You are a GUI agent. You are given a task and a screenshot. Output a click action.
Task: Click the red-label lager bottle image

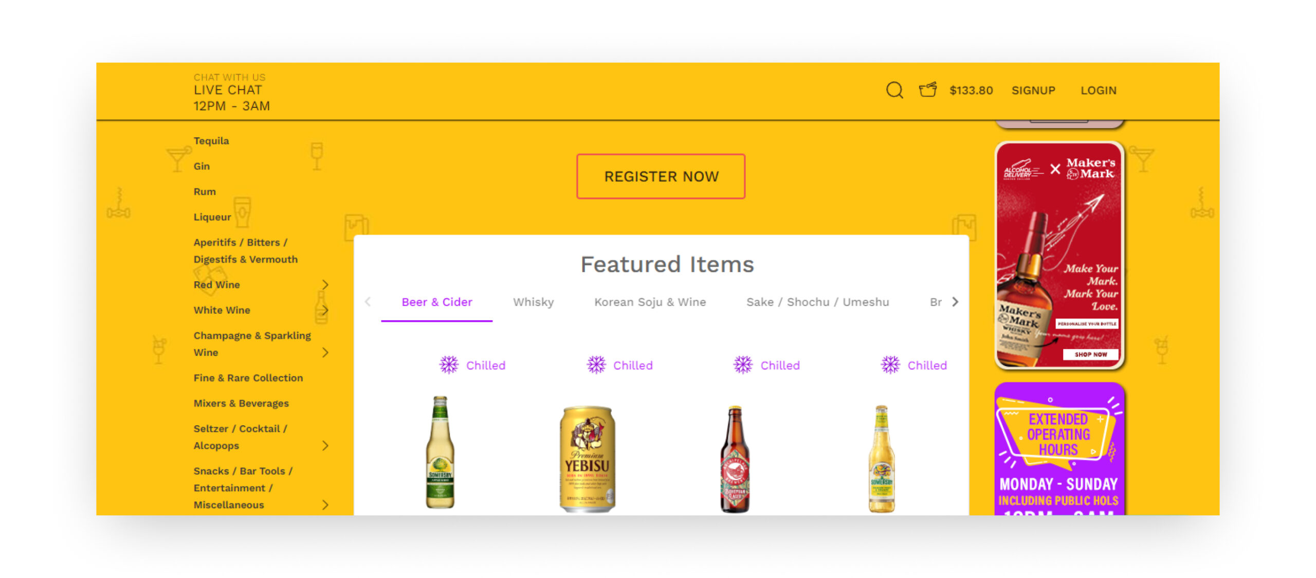(x=735, y=459)
